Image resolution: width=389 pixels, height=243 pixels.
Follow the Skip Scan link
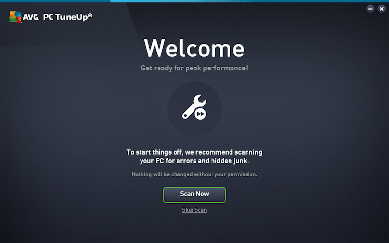194,210
